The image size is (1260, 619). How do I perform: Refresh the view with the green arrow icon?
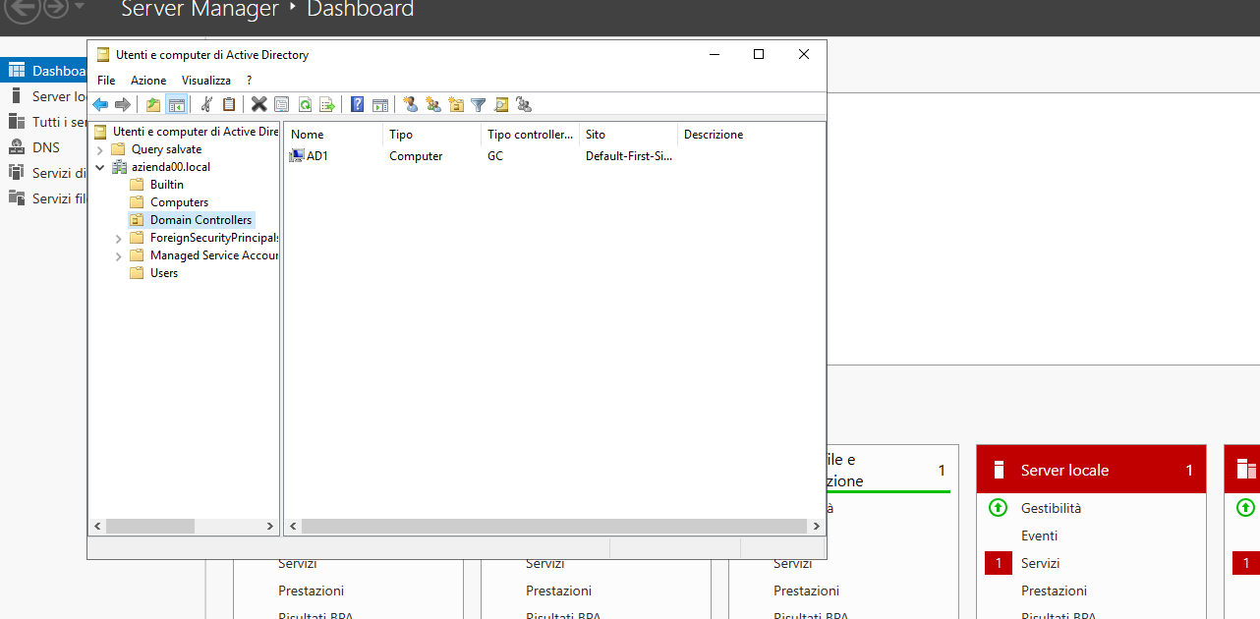coord(305,104)
